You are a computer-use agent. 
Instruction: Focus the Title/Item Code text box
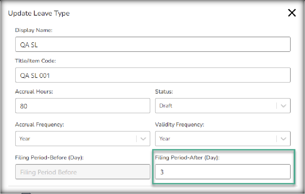(152, 75)
